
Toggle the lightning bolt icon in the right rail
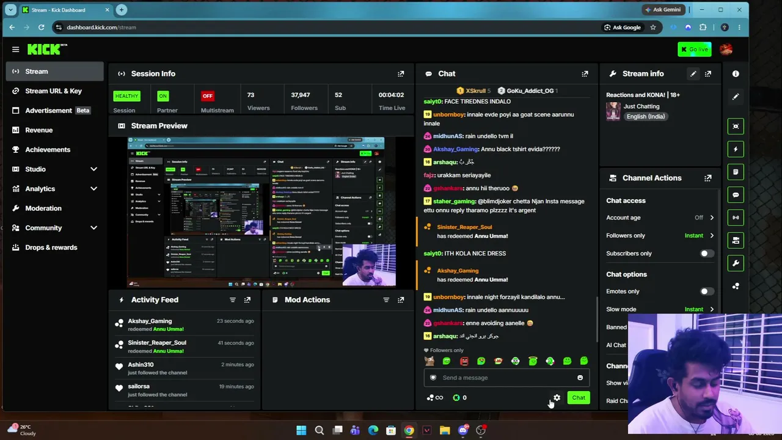[x=736, y=149]
